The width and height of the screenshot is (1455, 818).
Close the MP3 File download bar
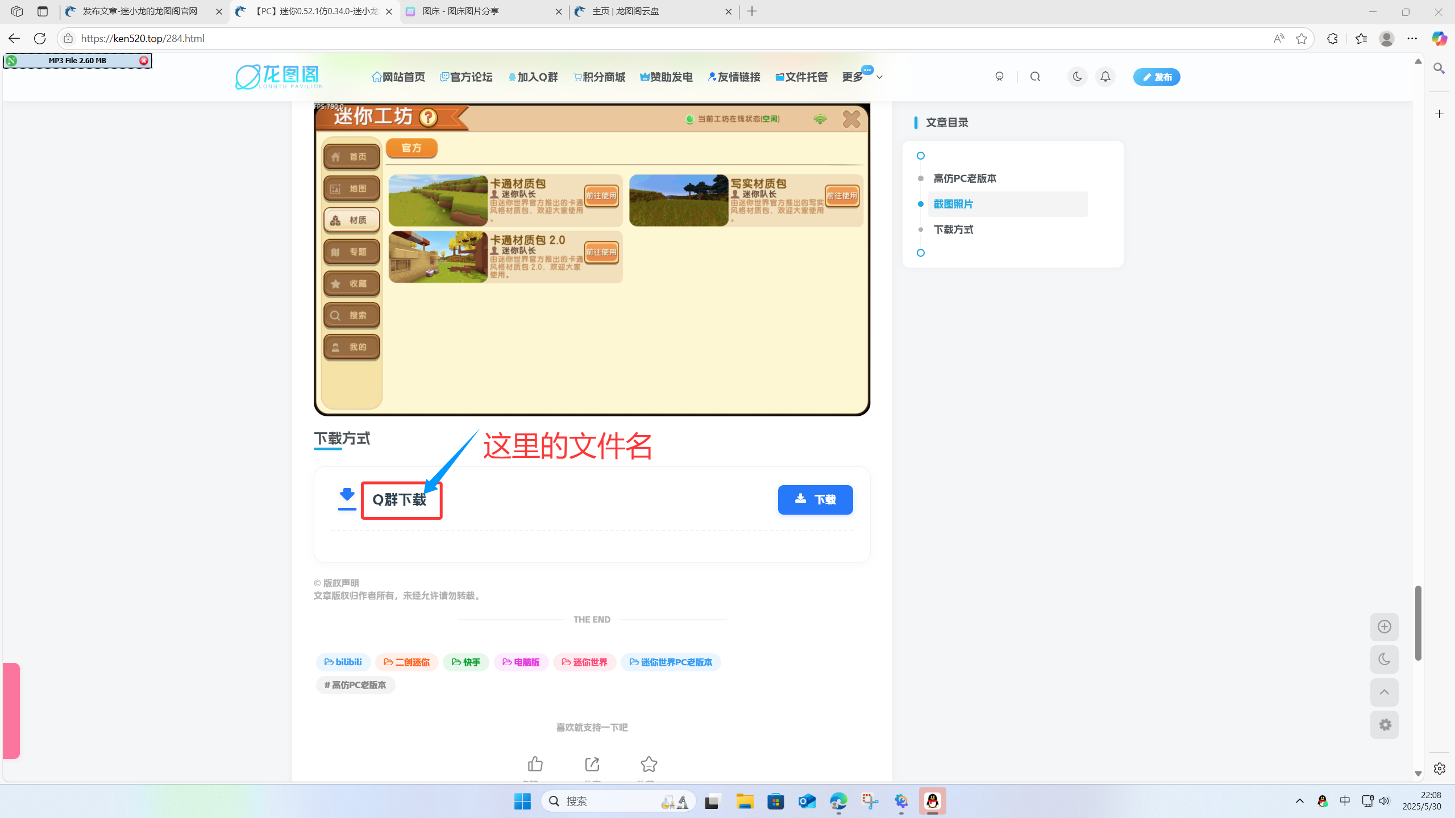click(144, 60)
